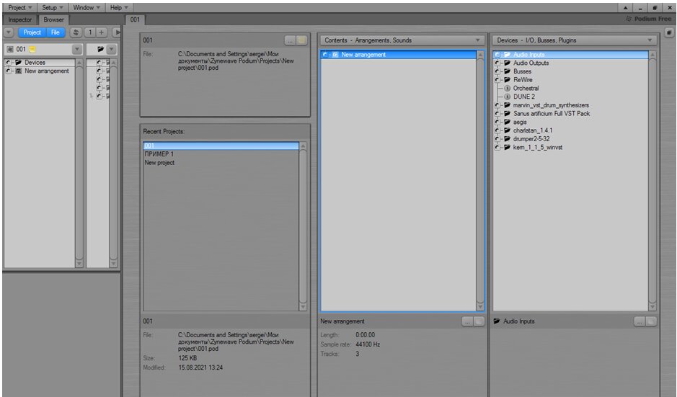Click the play arrow icon in browser toolbar

[117, 32]
